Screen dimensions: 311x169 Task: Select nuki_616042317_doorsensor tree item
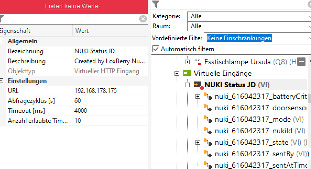(x=261, y=108)
